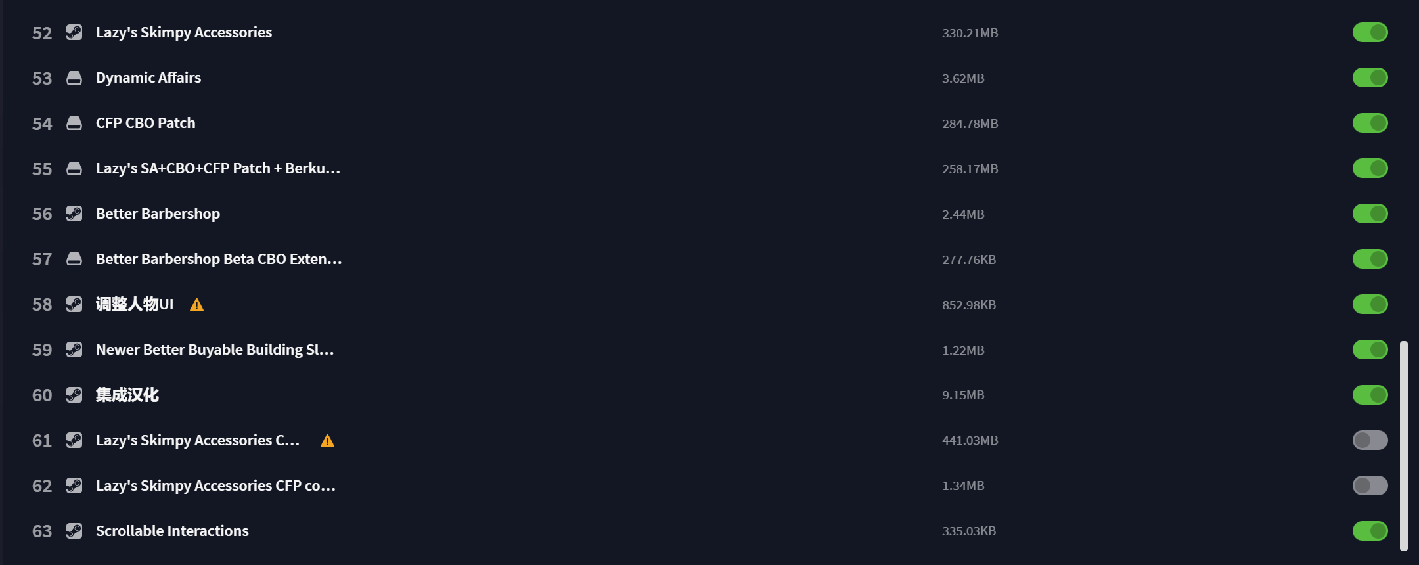The width and height of the screenshot is (1419, 565).
Task: Open Newer Better Buyable Building Slots entry
Action: [x=215, y=350]
